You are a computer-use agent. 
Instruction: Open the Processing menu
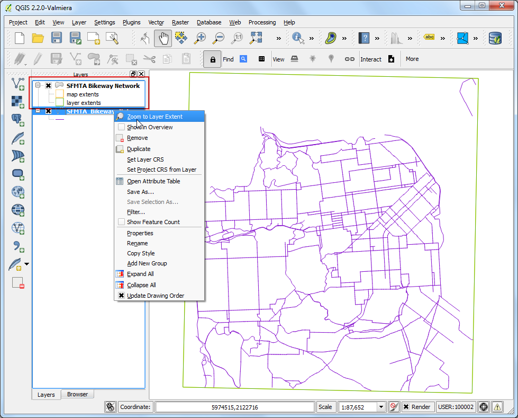262,22
